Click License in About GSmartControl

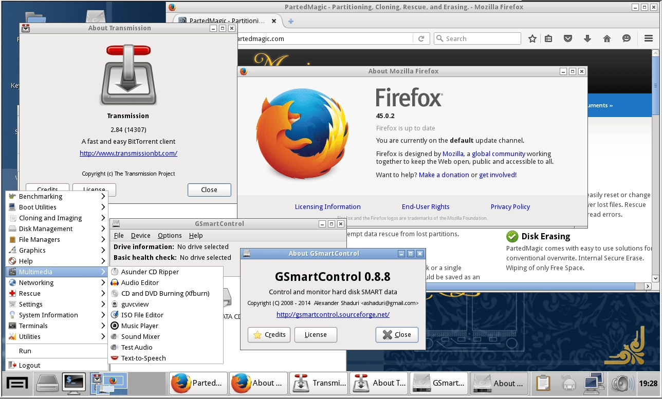[316, 334]
